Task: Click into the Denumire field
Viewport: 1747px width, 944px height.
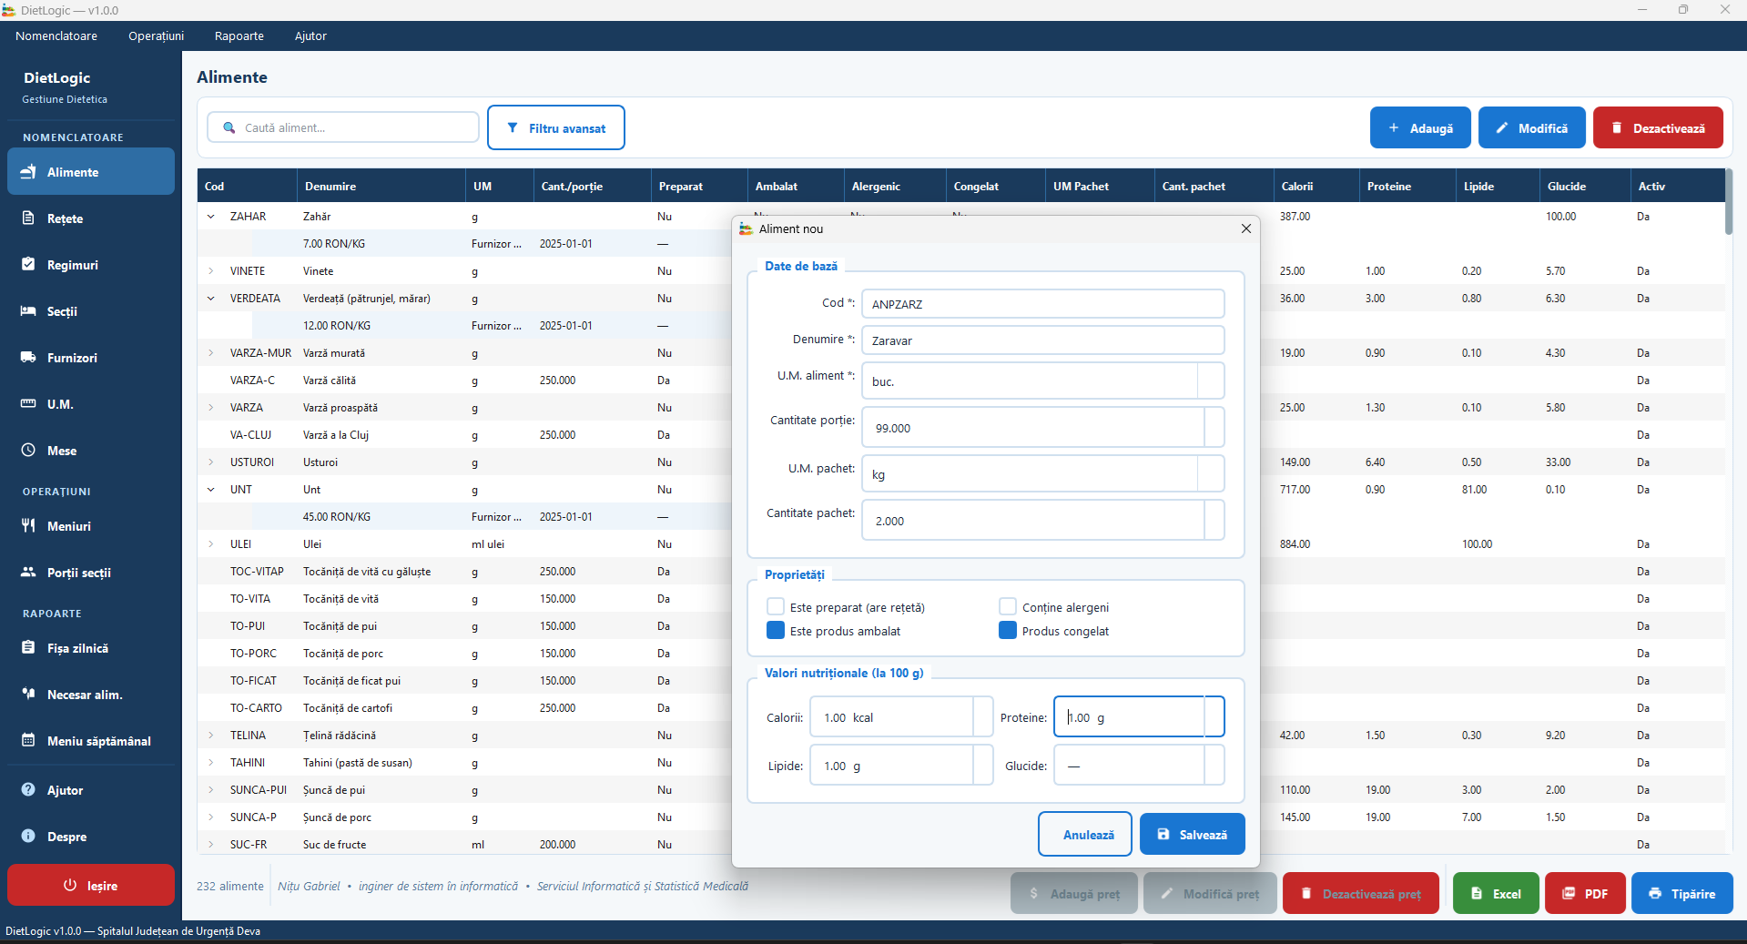Action: (x=1043, y=340)
